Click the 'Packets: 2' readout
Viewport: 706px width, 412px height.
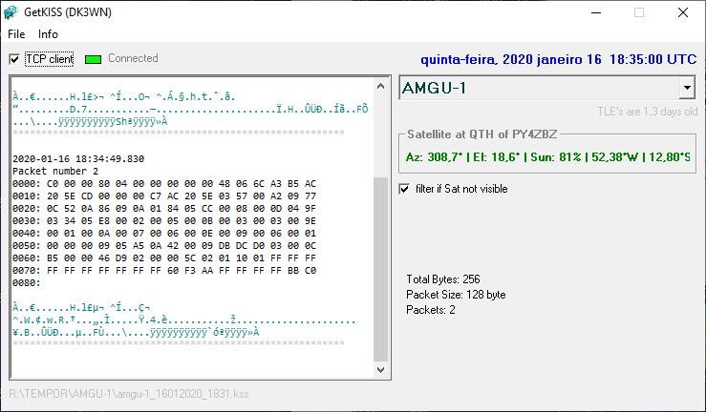pos(431,310)
